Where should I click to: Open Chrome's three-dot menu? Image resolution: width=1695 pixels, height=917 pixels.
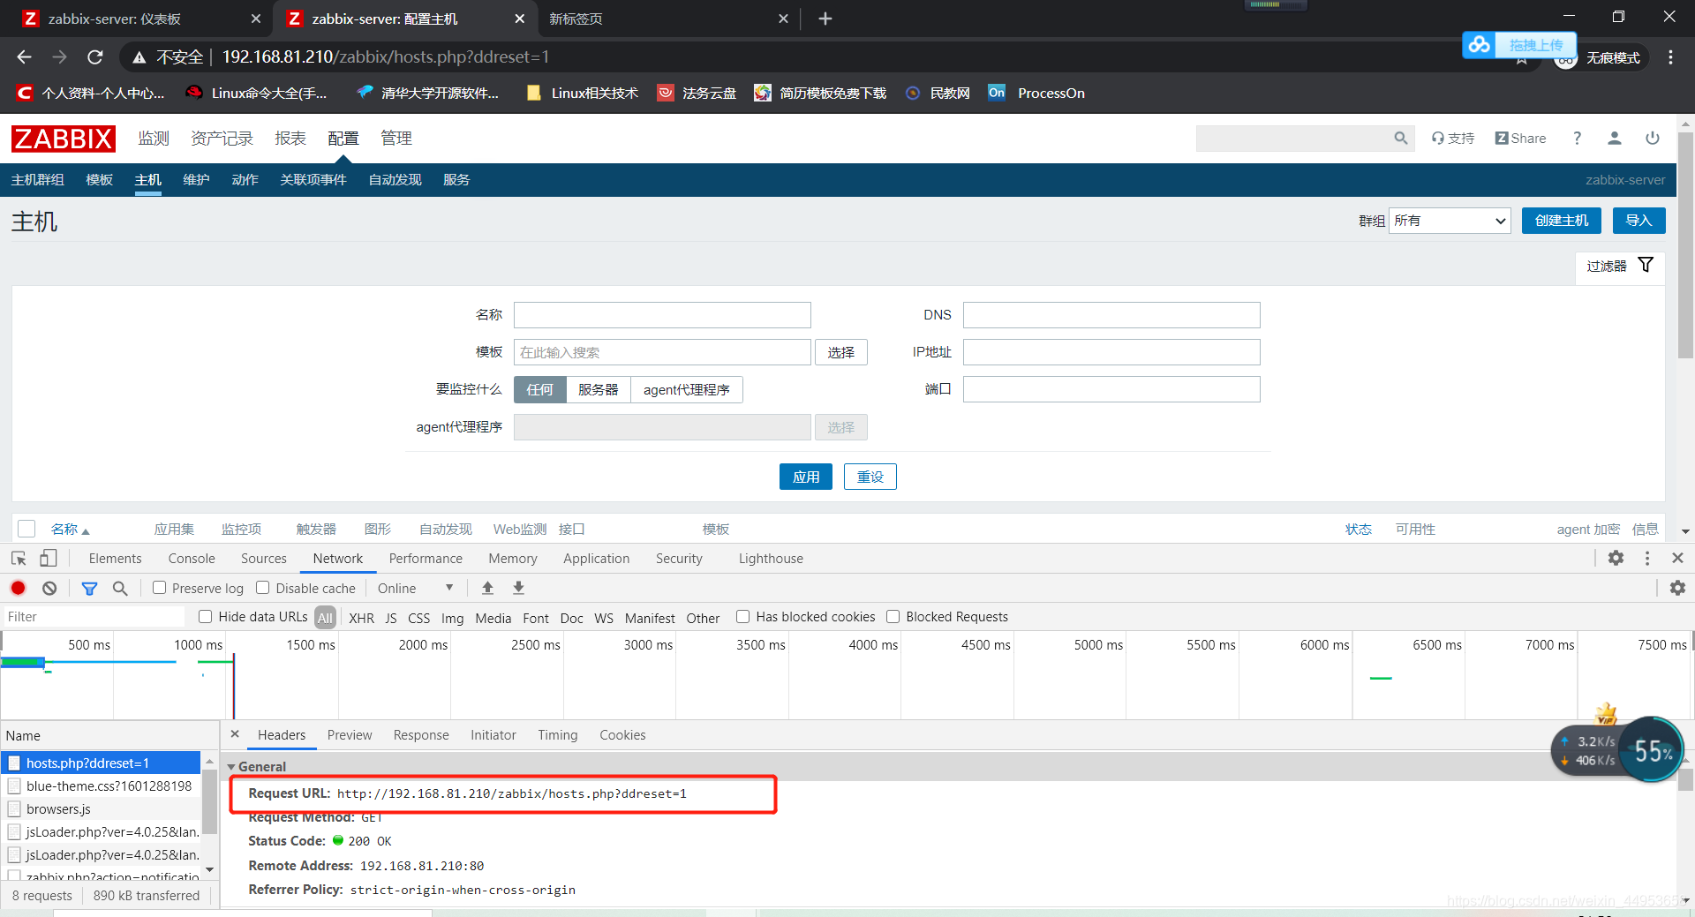[x=1670, y=57]
